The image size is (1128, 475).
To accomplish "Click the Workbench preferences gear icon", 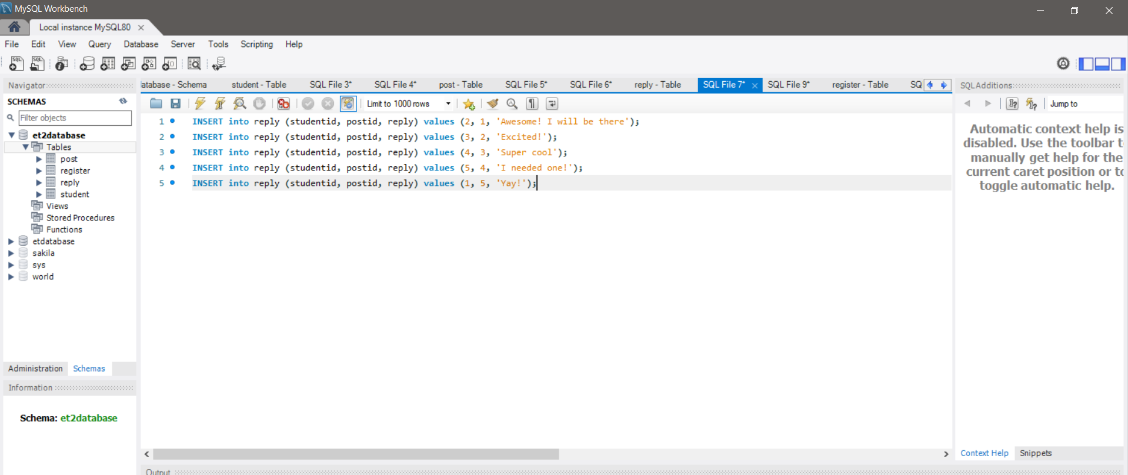I will point(1063,63).
